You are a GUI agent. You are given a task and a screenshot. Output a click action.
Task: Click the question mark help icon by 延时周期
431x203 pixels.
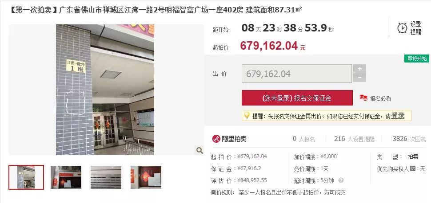[341, 180]
